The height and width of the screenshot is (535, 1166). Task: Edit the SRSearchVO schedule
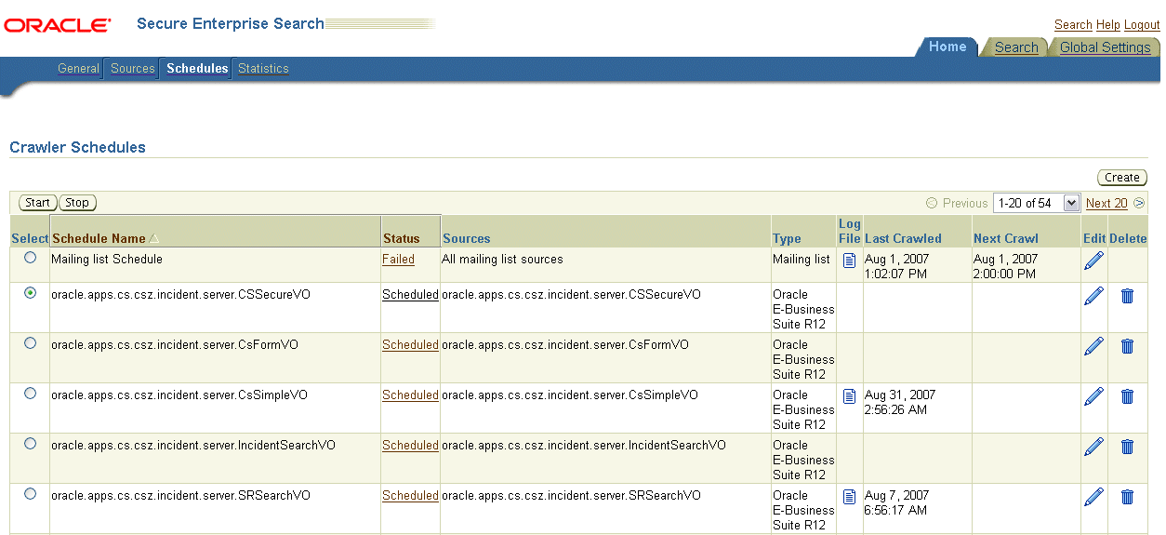click(1094, 497)
